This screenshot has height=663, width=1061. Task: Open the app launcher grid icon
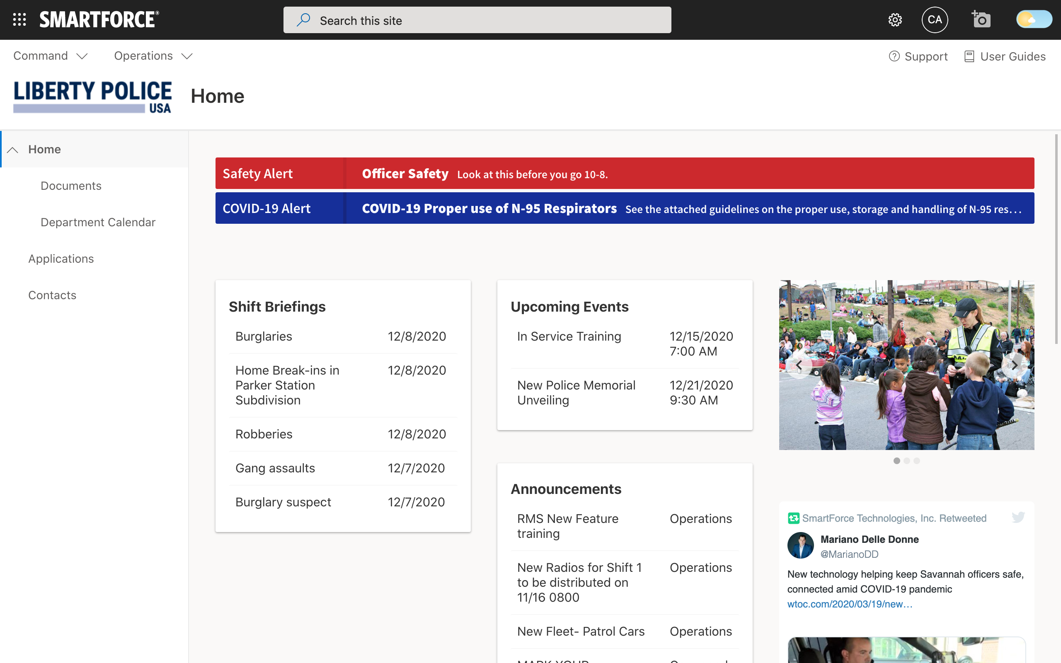[19, 20]
